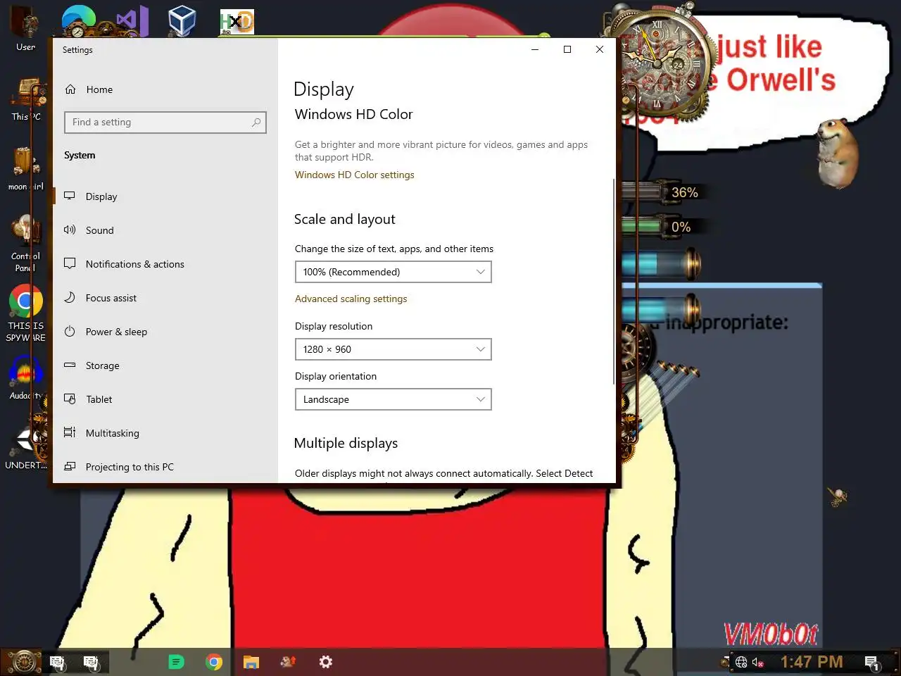Expand the Landscape orientation dropdown

[393, 399]
